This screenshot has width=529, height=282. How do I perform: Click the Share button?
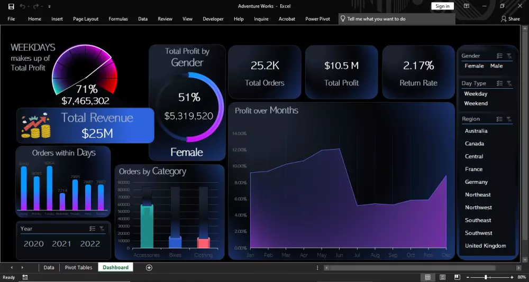510,19
